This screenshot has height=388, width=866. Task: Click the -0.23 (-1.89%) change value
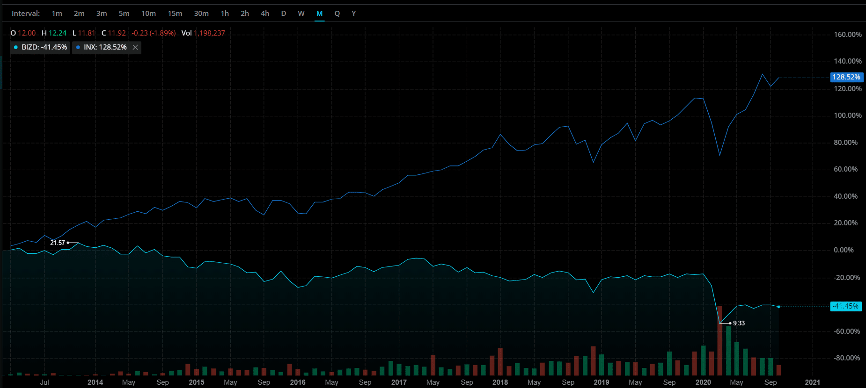tap(154, 33)
